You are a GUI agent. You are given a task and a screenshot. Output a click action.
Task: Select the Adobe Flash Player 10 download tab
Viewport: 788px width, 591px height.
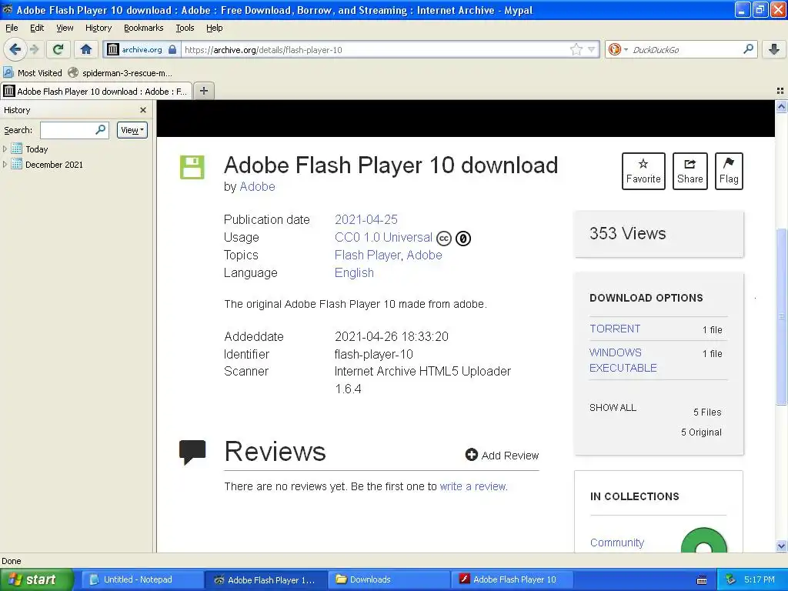click(96, 91)
